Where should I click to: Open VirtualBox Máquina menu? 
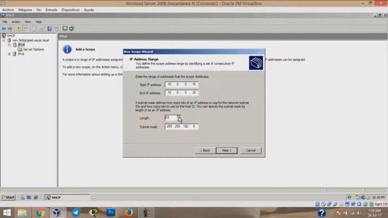[x=25, y=10]
